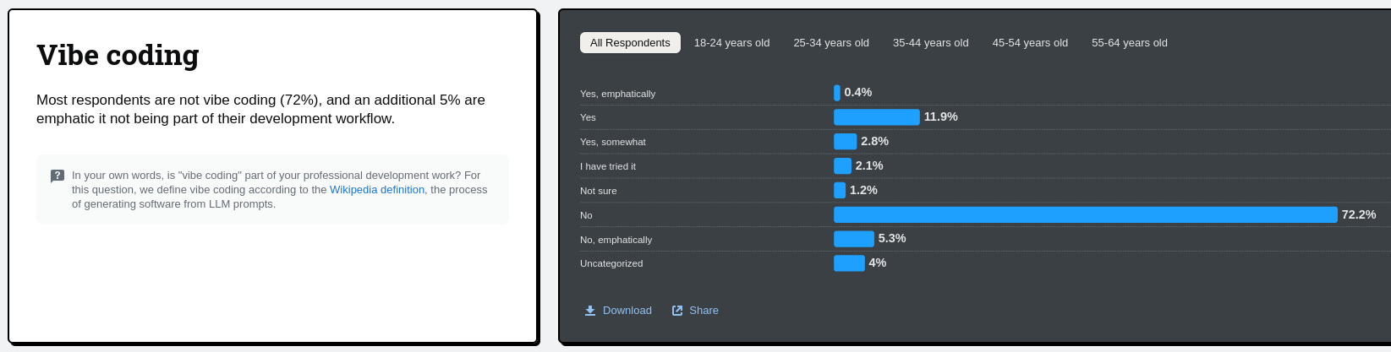The height and width of the screenshot is (352, 1391).
Task: Open the 45-54 years old tab
Action: click(x=1030, y=43)
